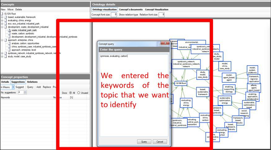Toggle 'Show relation type' option

tap(128, 15)
